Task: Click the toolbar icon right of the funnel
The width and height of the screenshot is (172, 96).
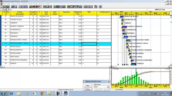Action: point(81,7)
